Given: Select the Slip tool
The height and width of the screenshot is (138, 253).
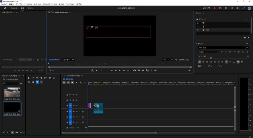Looking at the screenshot, I should coord(46,78).
